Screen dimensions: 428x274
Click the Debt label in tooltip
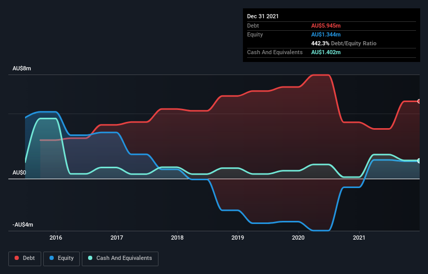(x=253, y=26)
